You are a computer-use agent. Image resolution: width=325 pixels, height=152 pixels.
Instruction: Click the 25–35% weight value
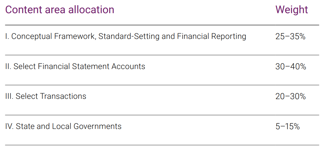[290, 37]
